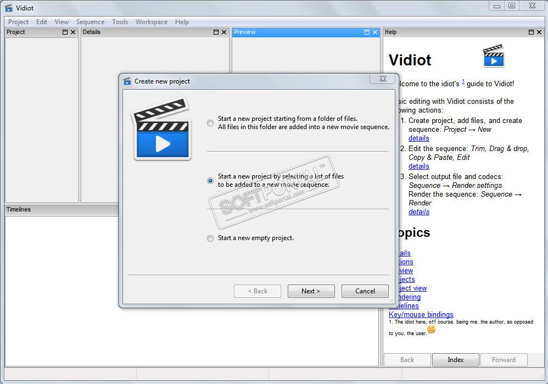Minimize the Vidiot main window
This screenshot has height=384, width=548.
496,5
